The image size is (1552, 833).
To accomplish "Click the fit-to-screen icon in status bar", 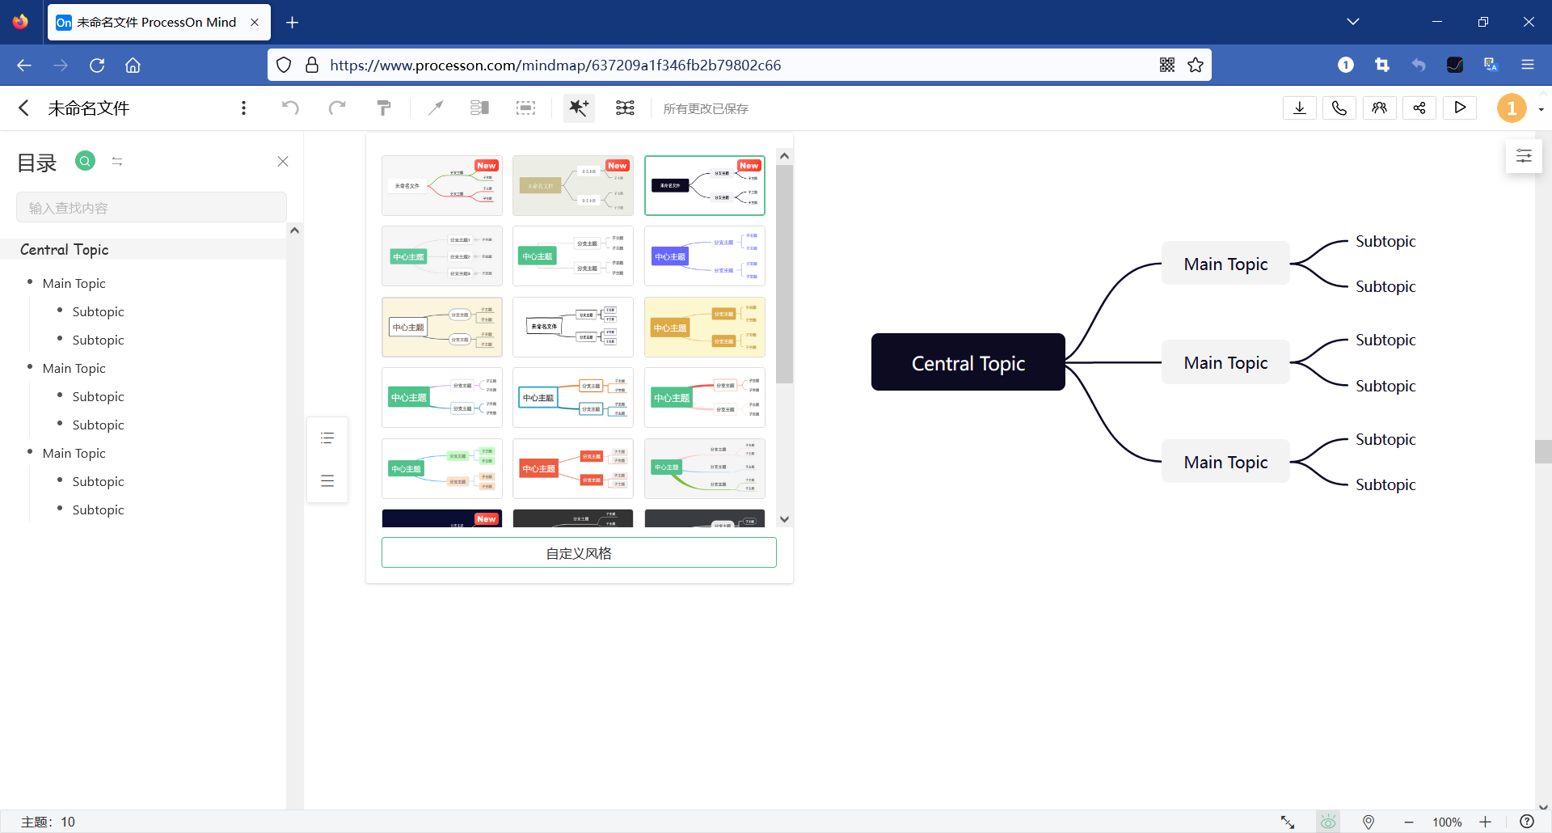I will (1288, 822).
